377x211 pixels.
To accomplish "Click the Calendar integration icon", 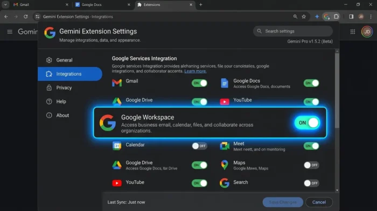I will click(117, 146).
